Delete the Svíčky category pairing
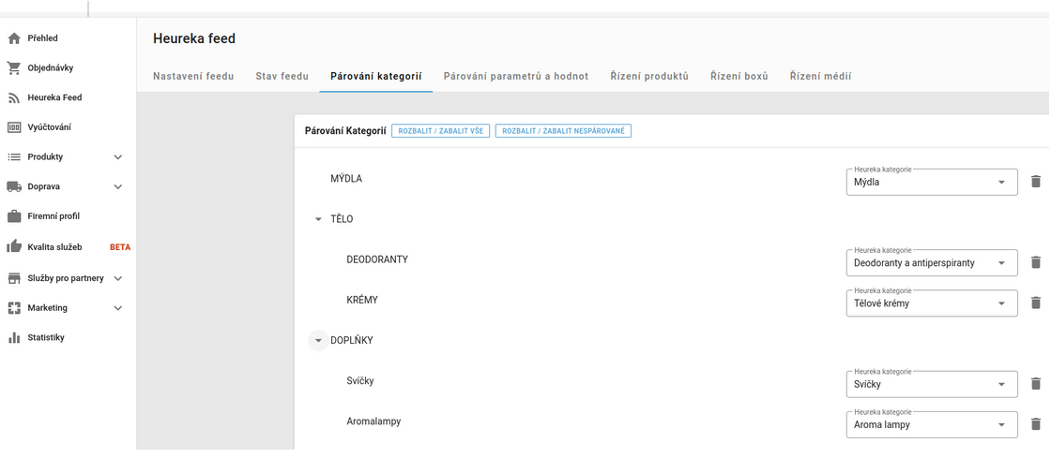 click(1035, 384)
